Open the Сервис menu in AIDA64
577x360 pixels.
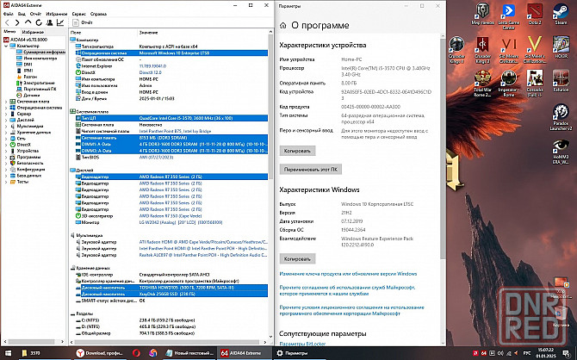[x=78, y=14]
